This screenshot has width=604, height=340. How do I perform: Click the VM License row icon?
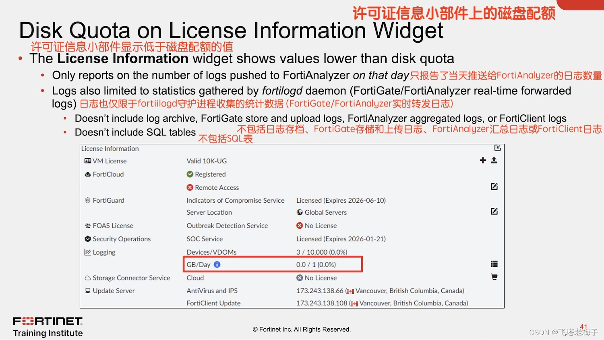pyautogui.click(x=87, y=161)
